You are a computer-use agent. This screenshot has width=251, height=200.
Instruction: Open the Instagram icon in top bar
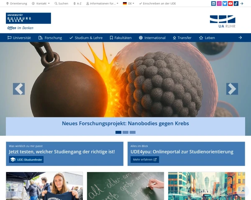[x=219, y=3]
